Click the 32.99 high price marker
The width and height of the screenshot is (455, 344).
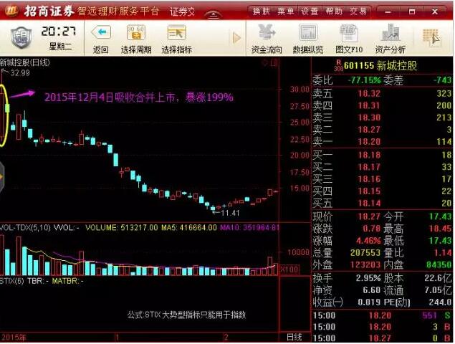(x=20, y=72)
